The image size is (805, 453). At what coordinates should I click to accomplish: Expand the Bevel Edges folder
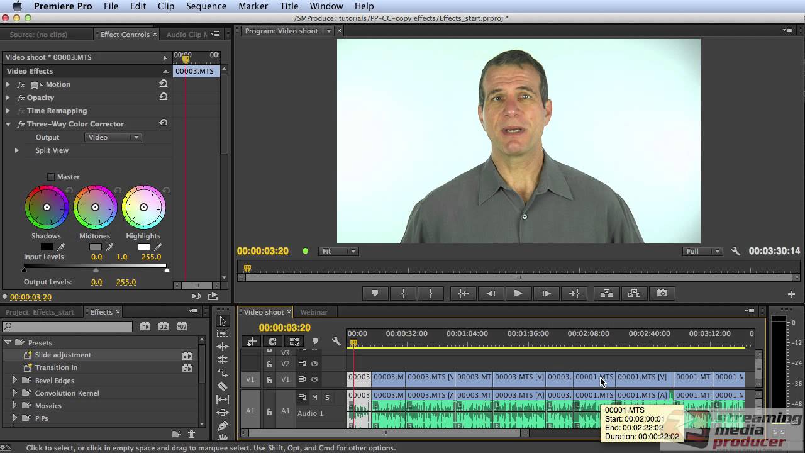tap(15, 381)
